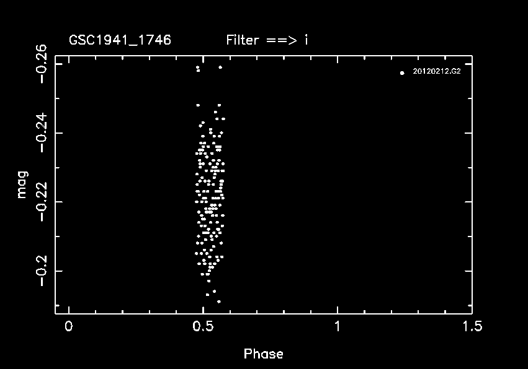Click the x-axis tick label 1
The image size is (528, 369).
click(x=338, y=326)
